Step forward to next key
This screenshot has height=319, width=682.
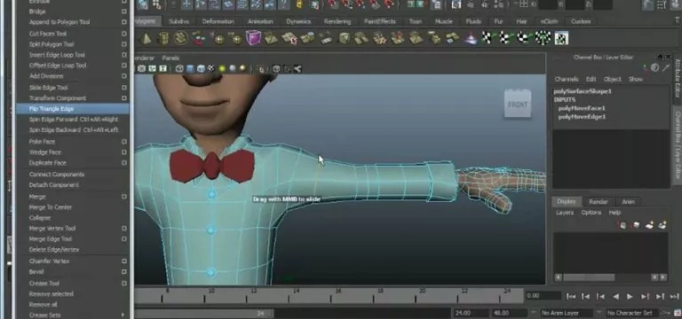pos(645,297)
